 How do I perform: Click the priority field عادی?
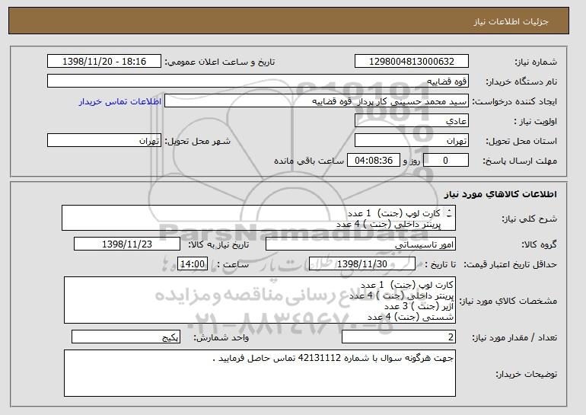(412, 121)
